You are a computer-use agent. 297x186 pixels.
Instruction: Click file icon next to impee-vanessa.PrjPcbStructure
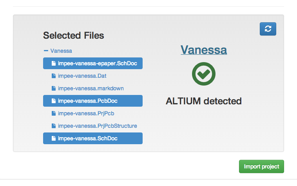(54, 126)
